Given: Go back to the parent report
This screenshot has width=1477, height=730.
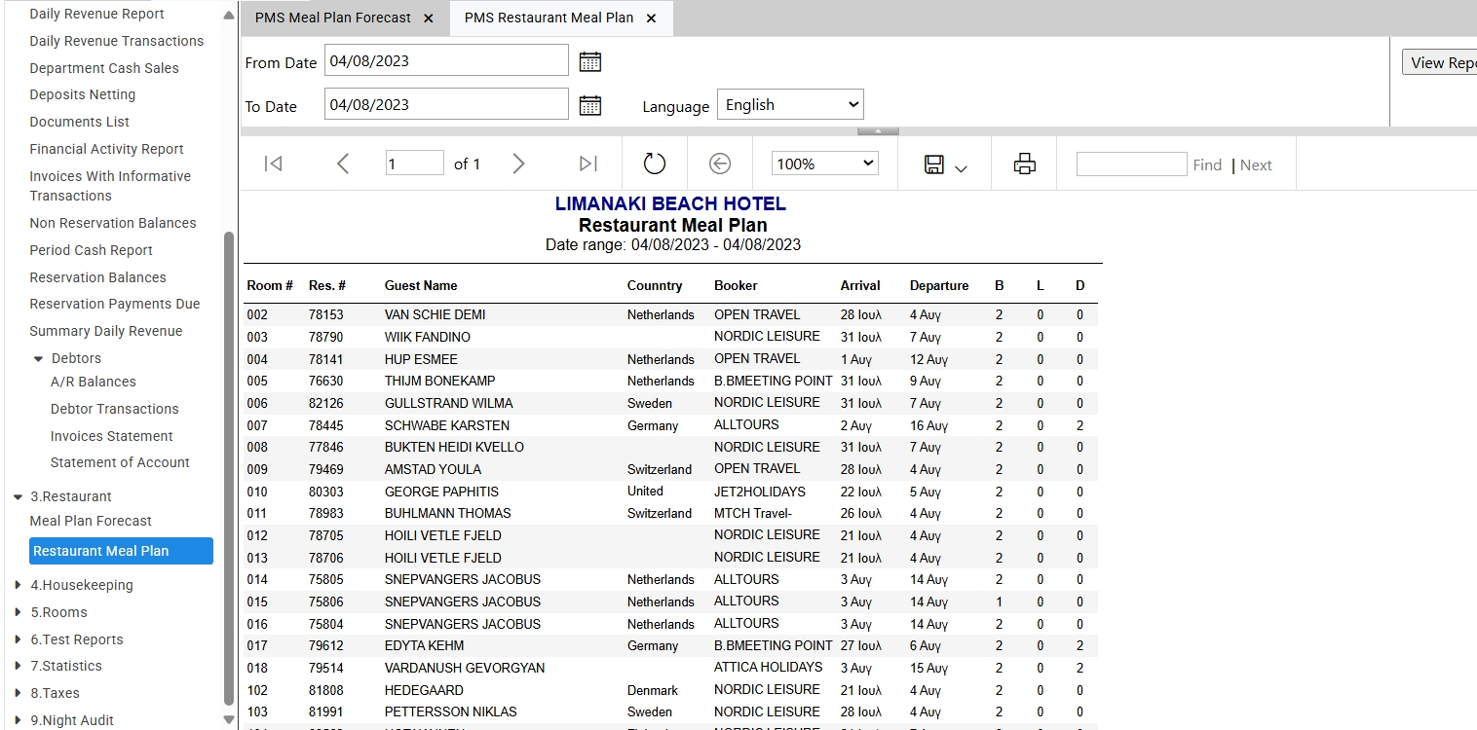Looking at the screenshot, I should tap(720, 164).
